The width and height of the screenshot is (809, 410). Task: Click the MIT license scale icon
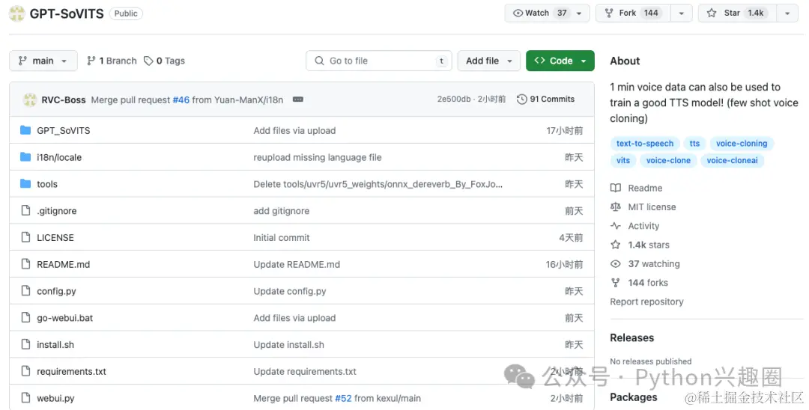(x=616, y=206)
